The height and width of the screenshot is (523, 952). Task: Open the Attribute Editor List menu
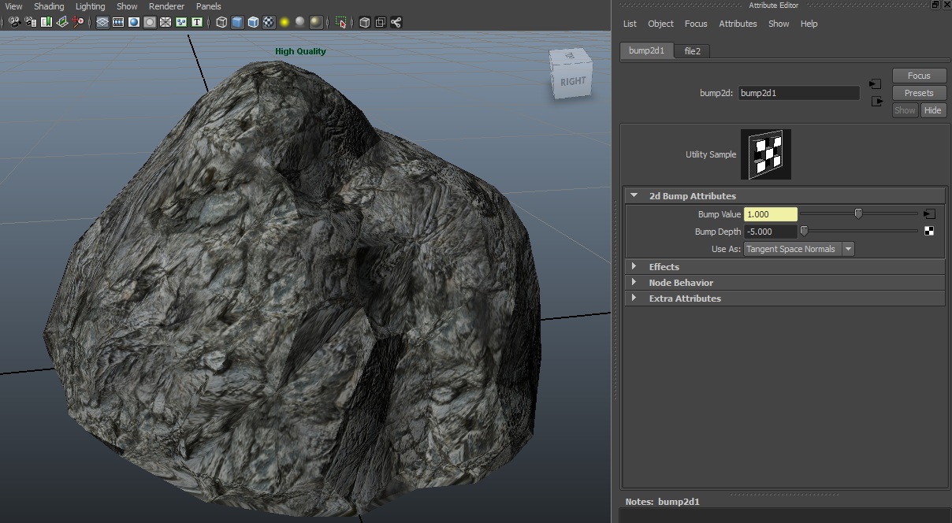point(630,24)
